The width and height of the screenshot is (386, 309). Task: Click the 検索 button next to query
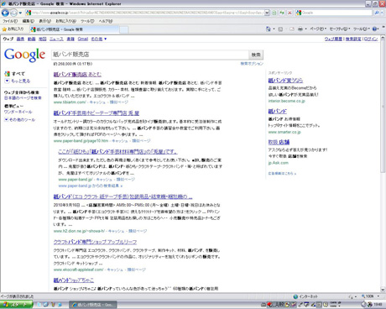pyautogui.click(x=256, y=55)
